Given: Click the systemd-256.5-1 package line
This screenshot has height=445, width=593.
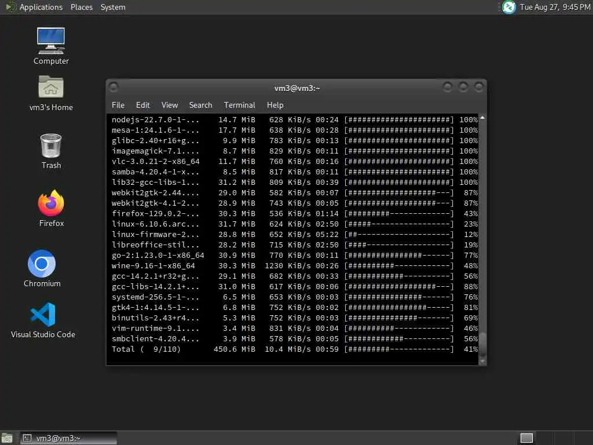Looking at the screenshot, I should click(x=295, y=297).
